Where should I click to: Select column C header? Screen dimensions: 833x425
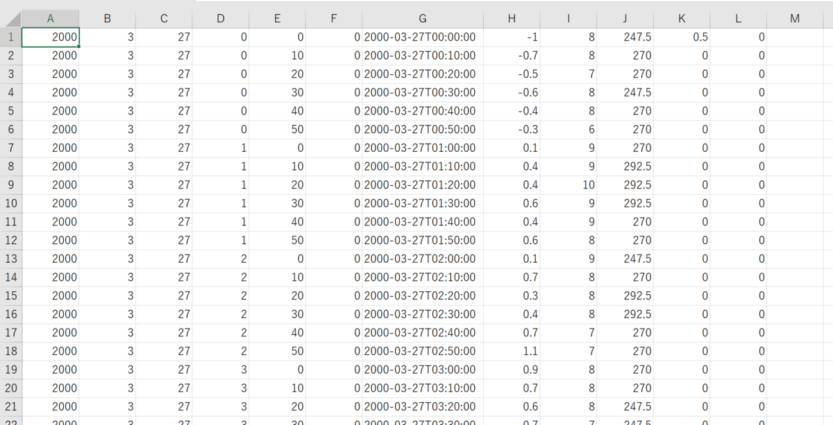tap(164, 19)
